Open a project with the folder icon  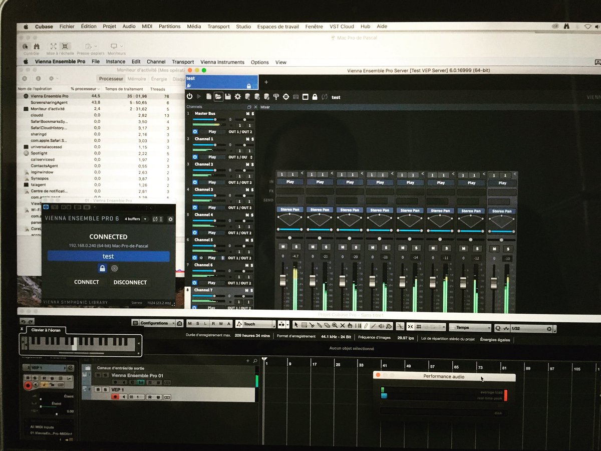218,97
